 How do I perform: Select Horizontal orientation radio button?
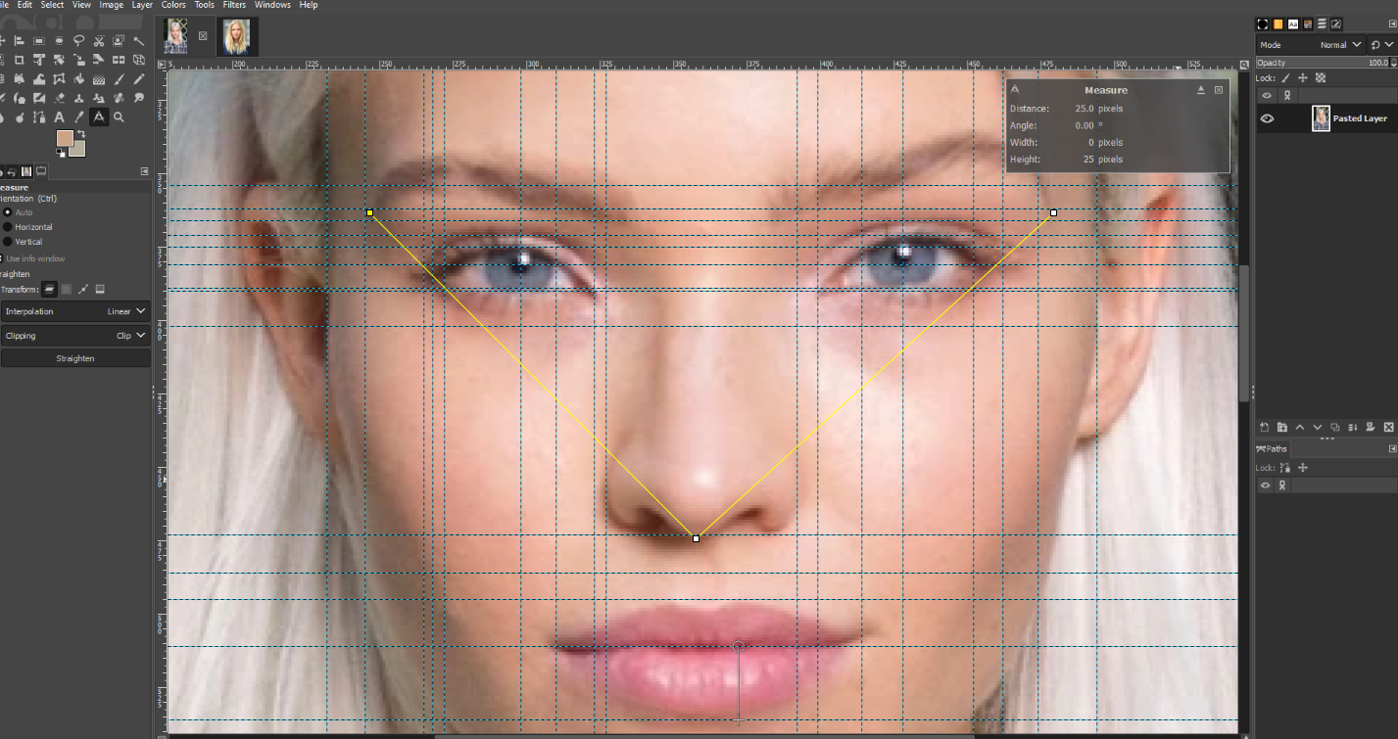click(9, 227)
